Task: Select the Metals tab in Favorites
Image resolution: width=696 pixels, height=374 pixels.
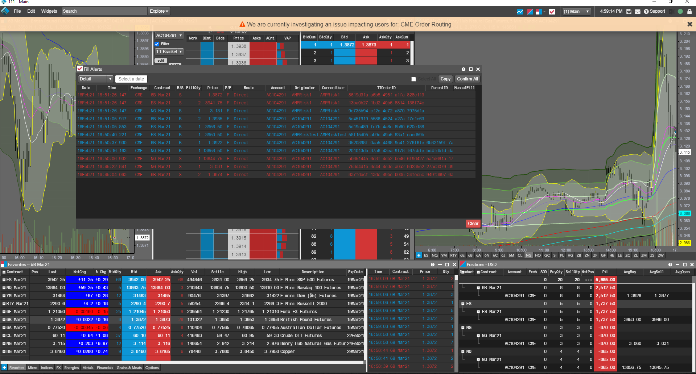Action: 88,367
